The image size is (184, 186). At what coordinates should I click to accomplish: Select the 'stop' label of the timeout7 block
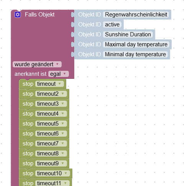[28, 144]
